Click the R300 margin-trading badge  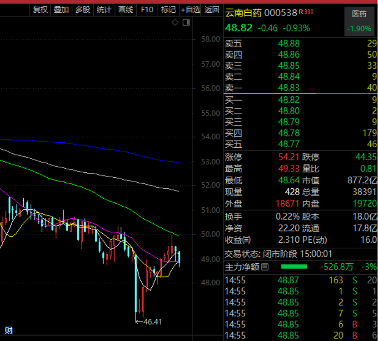click(306, 12)
